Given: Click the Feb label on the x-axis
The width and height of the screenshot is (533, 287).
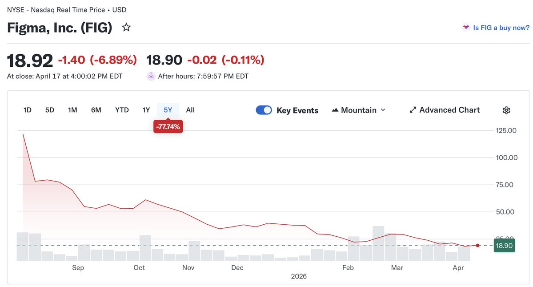Looking at the screenshot, I should (348, 267).
